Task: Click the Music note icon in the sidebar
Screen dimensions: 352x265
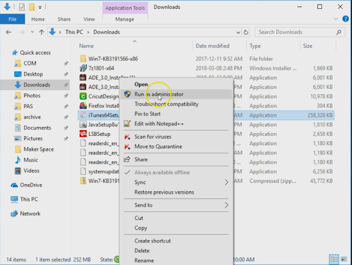Action: pyautogui.click(x=18, y=160)
